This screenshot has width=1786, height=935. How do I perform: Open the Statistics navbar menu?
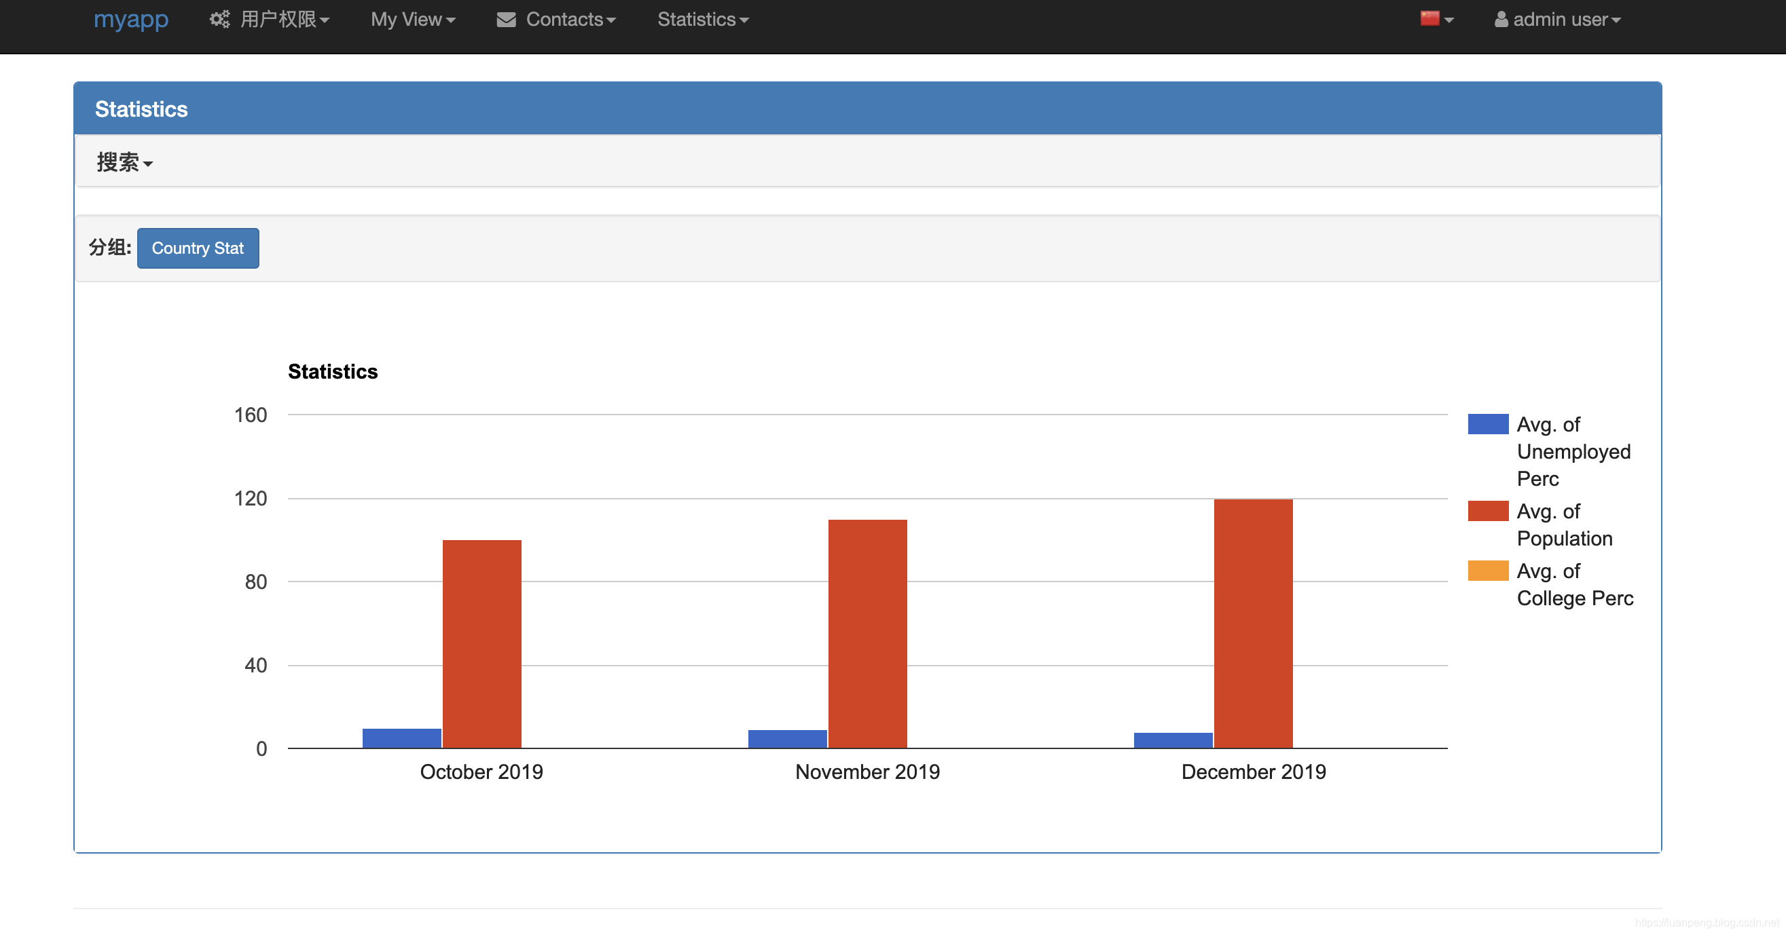[703, 20]
